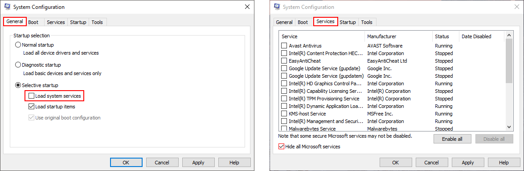The height and width of the screenshot is (171, 524).
Task: Click services list scrollbar down arrow
Action: 509,127
